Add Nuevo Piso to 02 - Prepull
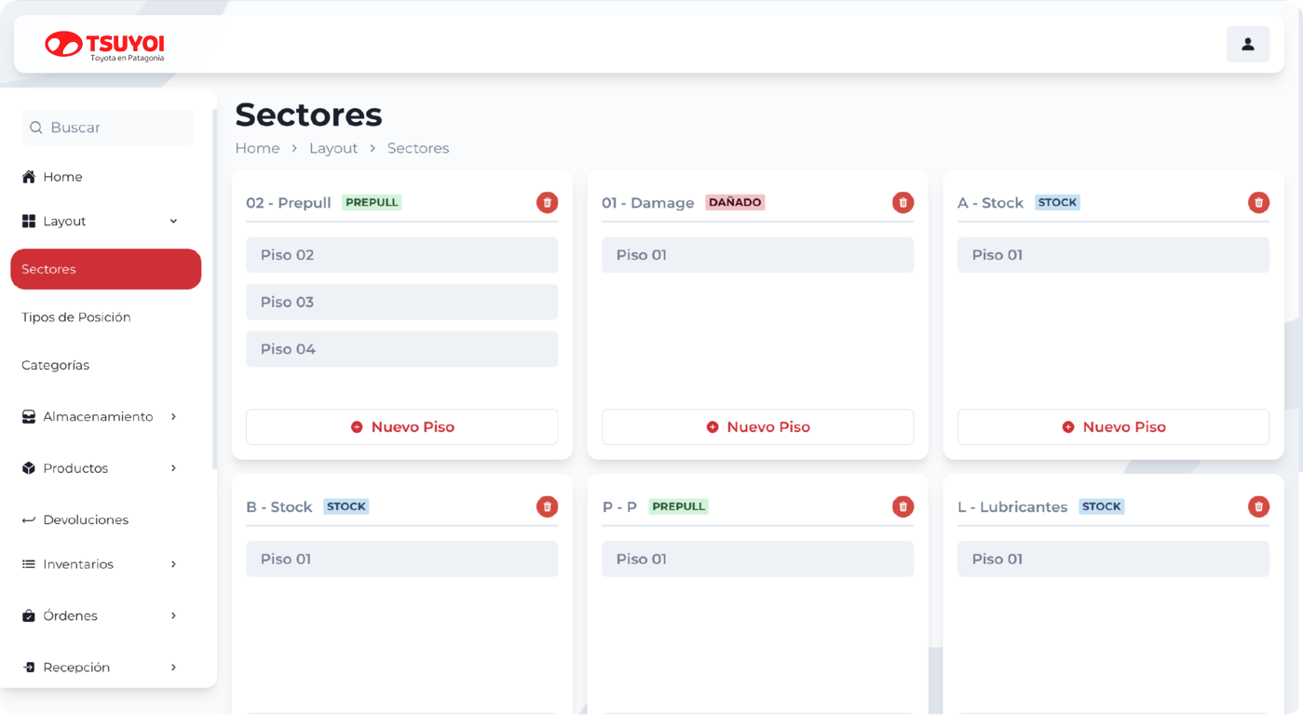1303x715 pixels. [x=401, y=427]
